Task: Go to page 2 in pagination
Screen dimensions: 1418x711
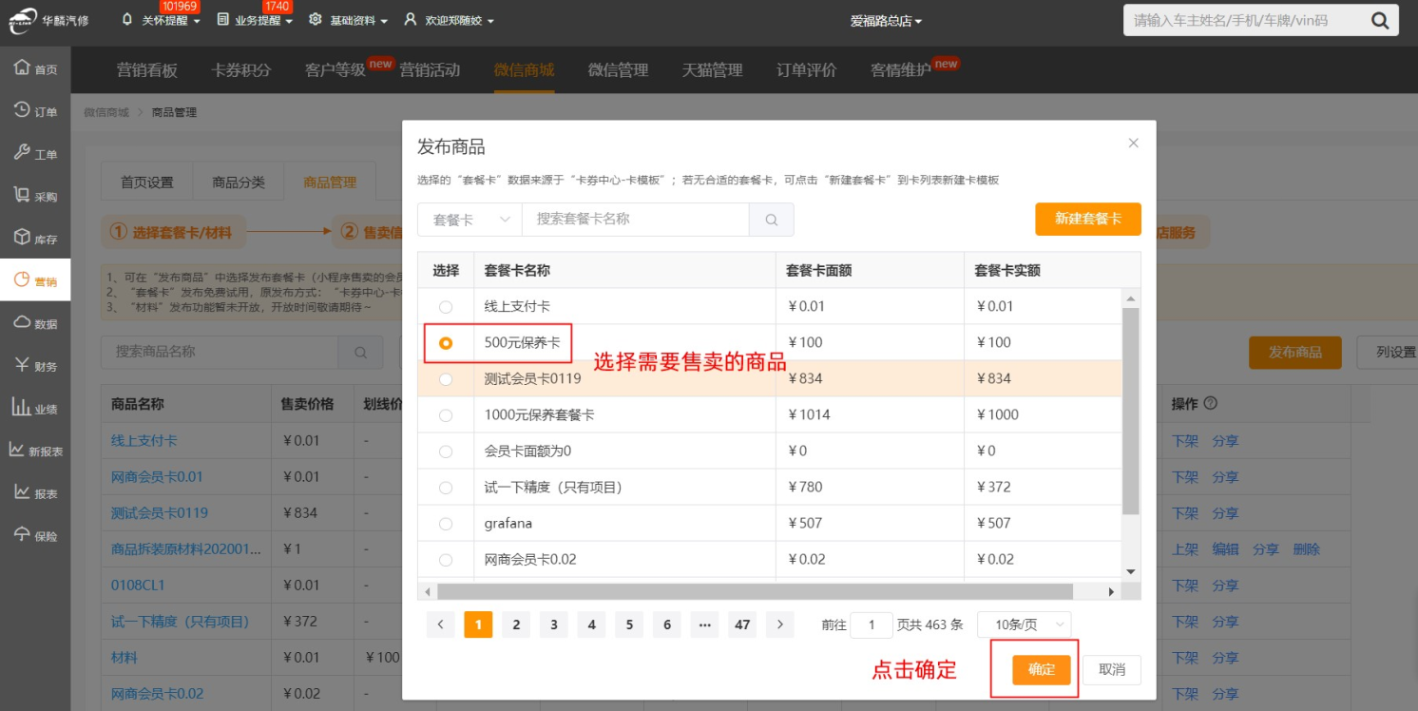Action: point(516,625)
